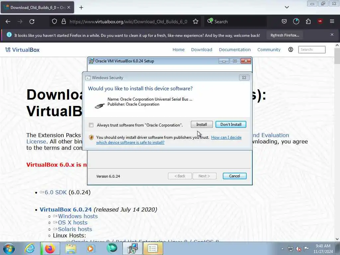Switch to Firefox on taskbar
The height and width of the screenshot is (255, 340).
click(50, 248)
